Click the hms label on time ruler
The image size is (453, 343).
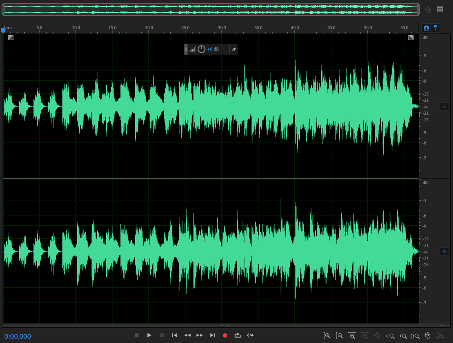pos(8,28)
